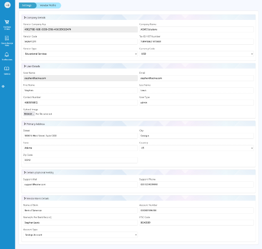Collapse Vendor Bank Details section
The width and height of the screenshot is (262, 249).
[x=138, y=198]
